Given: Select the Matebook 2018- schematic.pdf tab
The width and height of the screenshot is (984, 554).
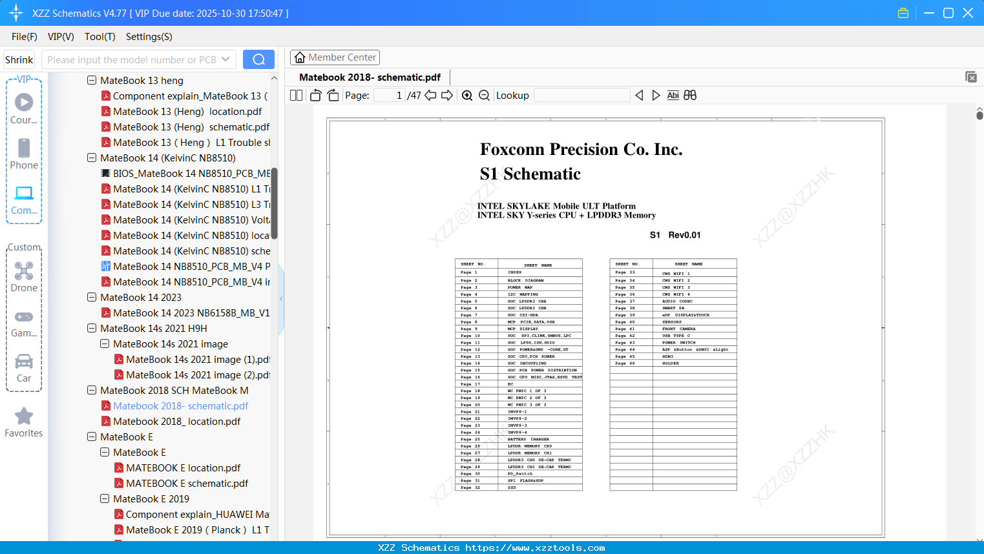Looking at the screenshot, I should coord(370,77).
